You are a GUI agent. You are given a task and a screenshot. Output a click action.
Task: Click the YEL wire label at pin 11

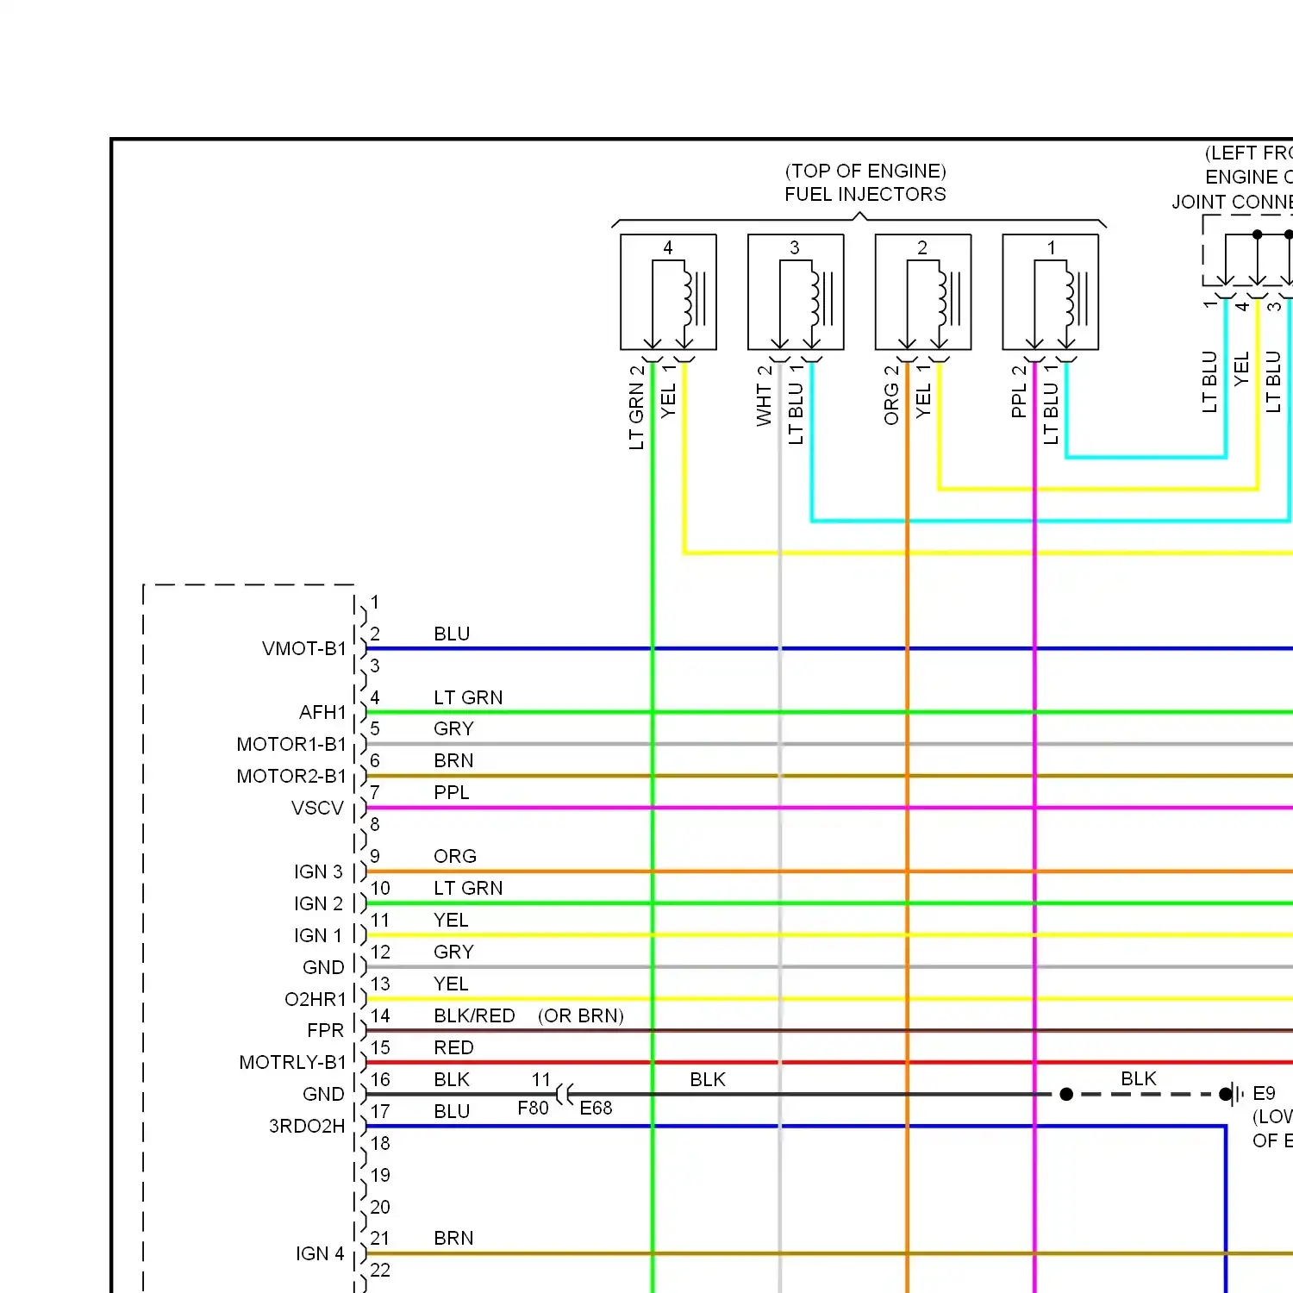click(451, 920)
